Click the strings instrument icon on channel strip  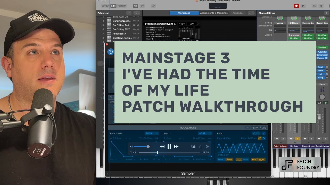pyautogui.click(x=322, y=90)
